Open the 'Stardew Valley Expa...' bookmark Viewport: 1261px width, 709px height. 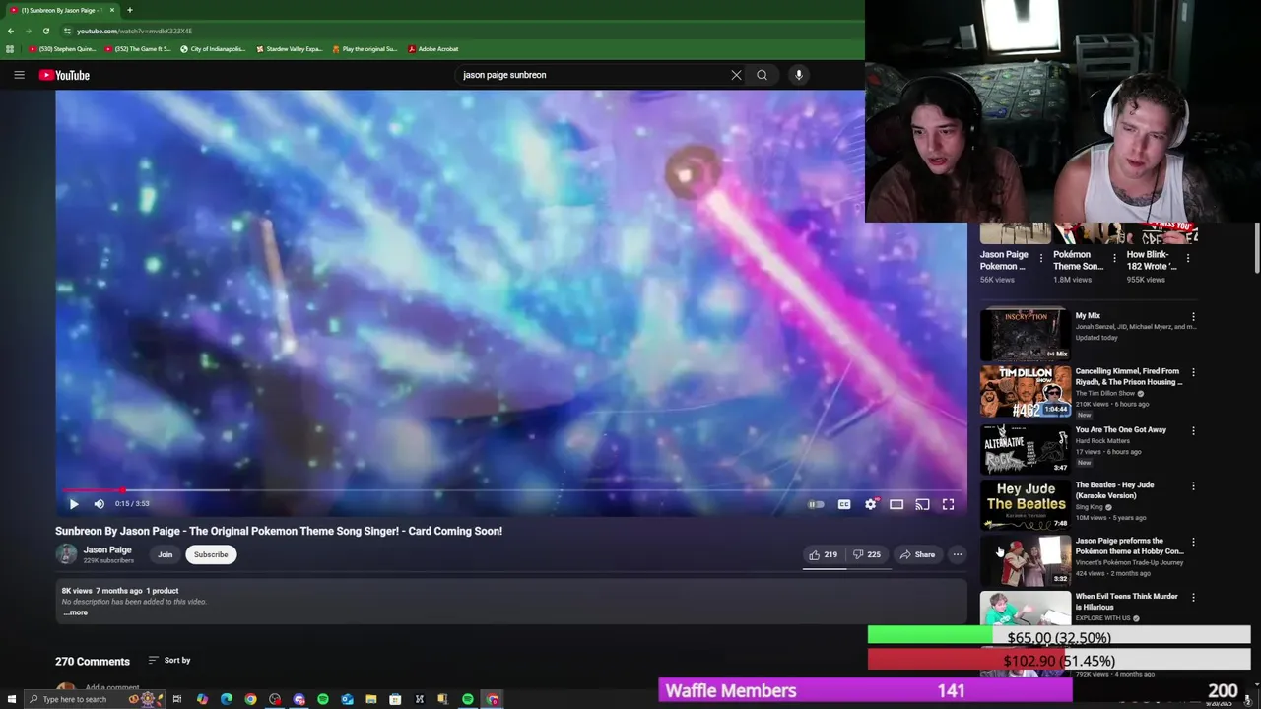tap(289, 48)
